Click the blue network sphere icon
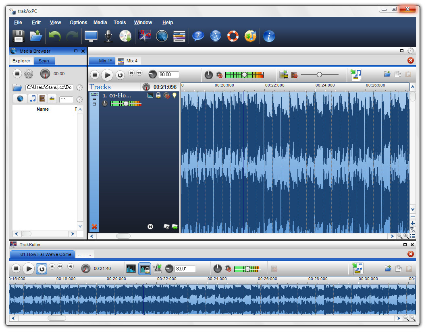The height and width of the screenshot is (334, 426). point(216,36)
